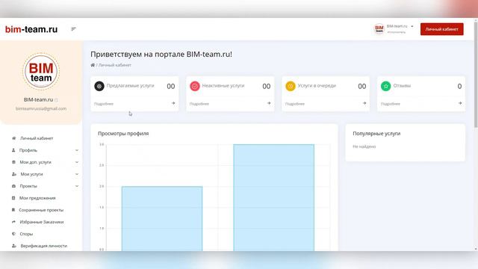478x269 pixels.
Task: Expand the Мои доп. услуги chevron
Action: tap(77, 162)
